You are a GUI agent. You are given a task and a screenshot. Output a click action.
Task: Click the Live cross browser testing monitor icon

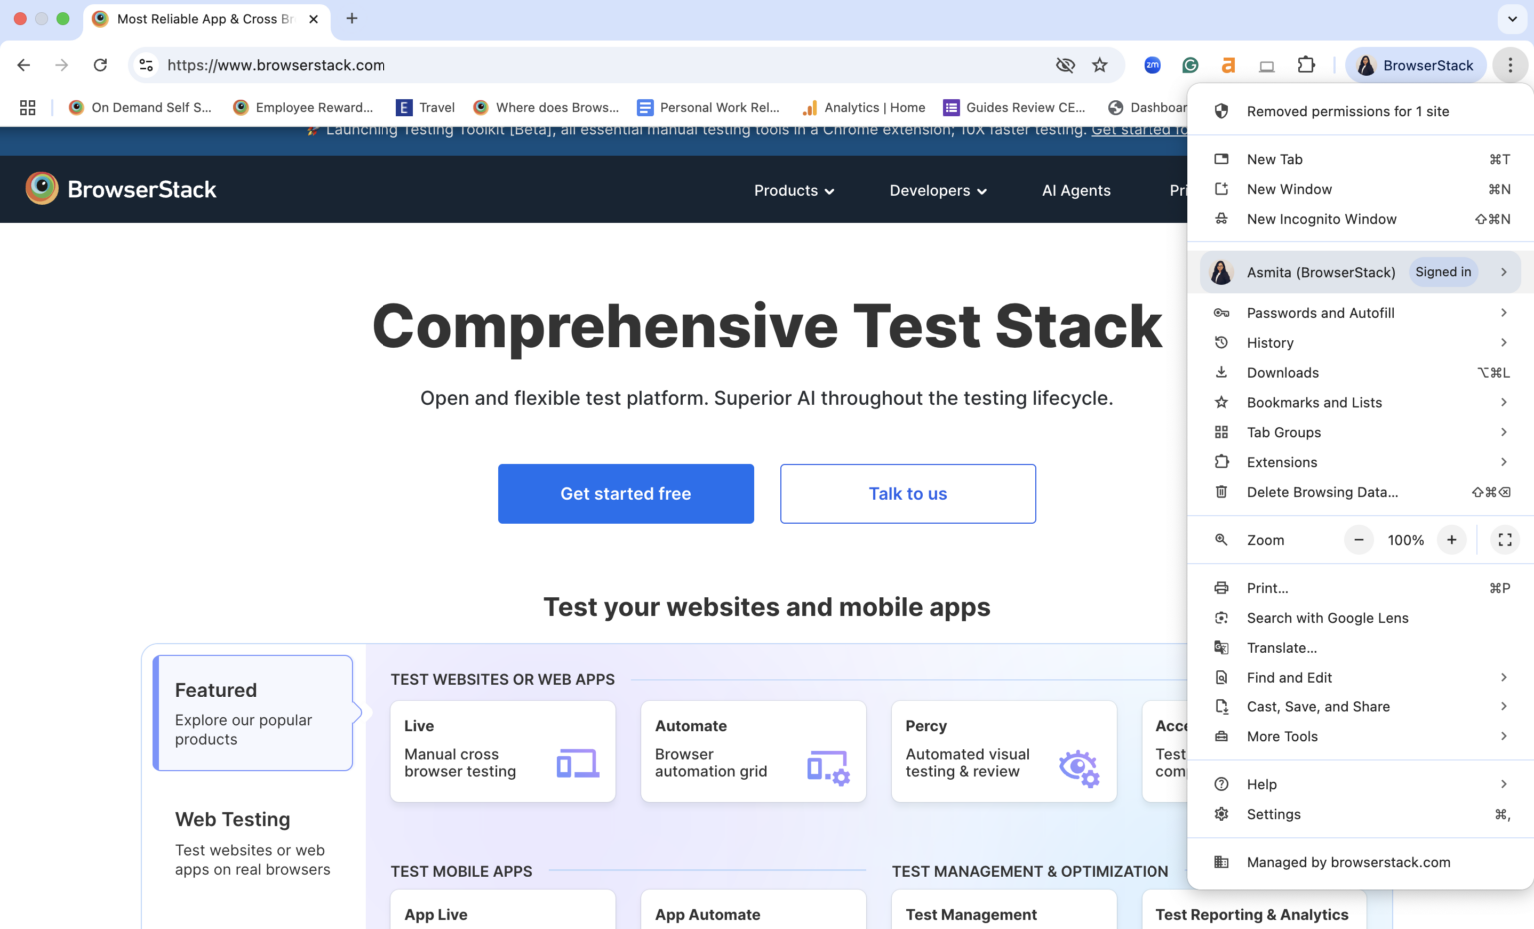[x=575, y=763]
